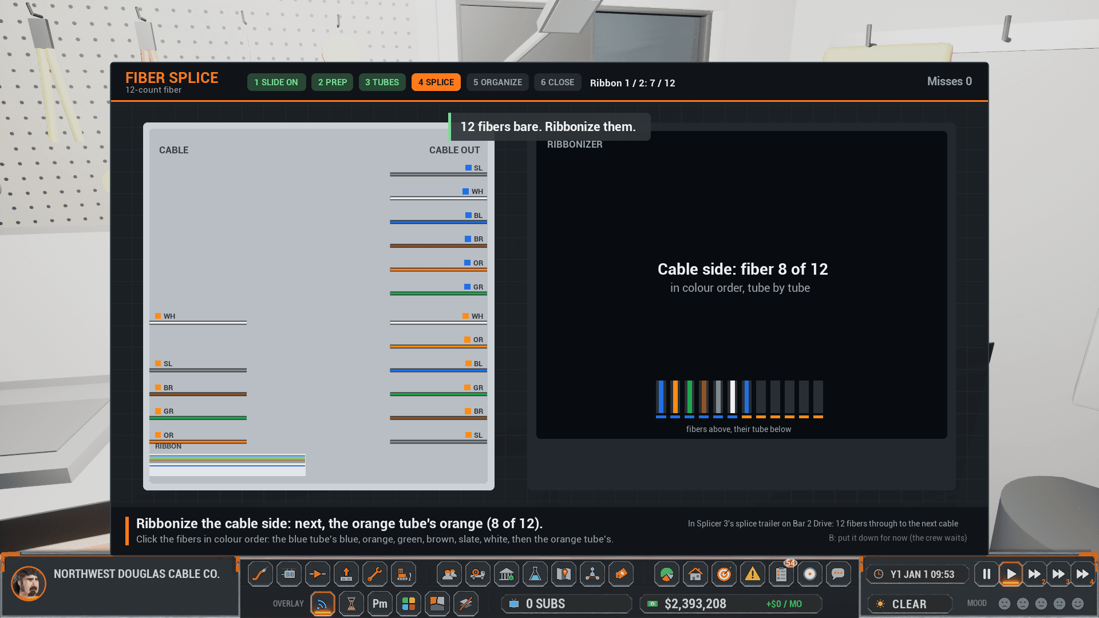Select the orange wrench repair tool
Image resolution: width=1099 pixels, height=618 pixels.
[375, 574]
